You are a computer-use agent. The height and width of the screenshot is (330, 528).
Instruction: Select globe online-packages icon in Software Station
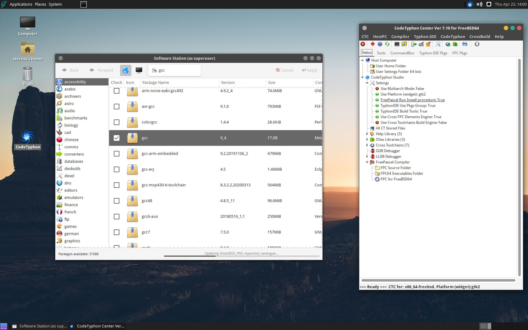coord(126,70)
